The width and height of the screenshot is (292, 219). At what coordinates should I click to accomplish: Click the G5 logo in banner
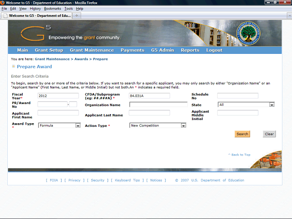click(36, 33)
